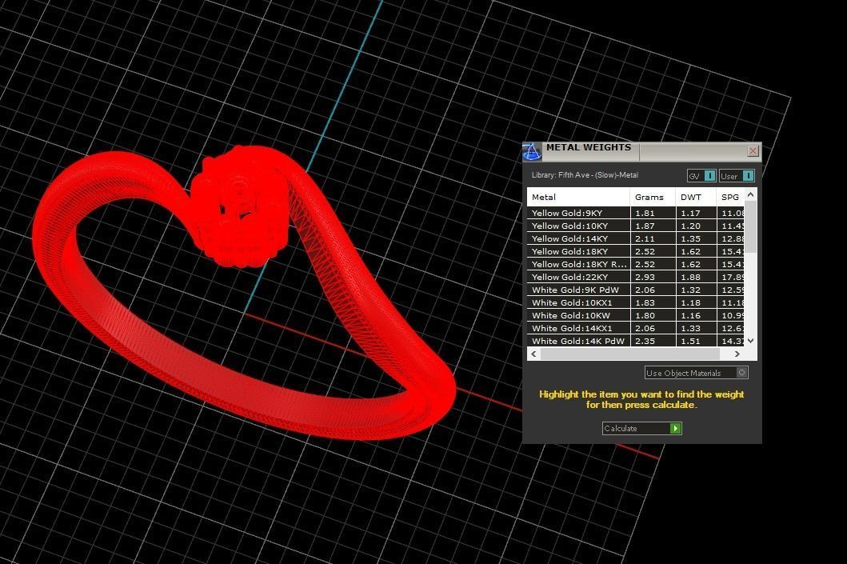The height and width of the screenshot is (564, 847).
Task: Select the White Gold:10KX1 row
Action: coord(636,302)
